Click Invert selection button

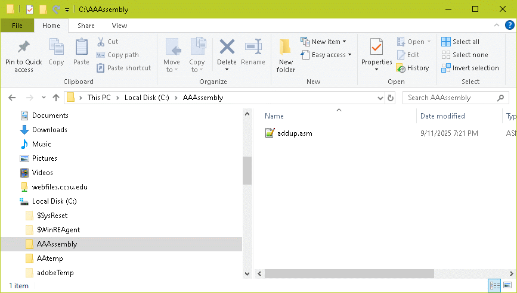pyautogui.click(x=470, y=68)
